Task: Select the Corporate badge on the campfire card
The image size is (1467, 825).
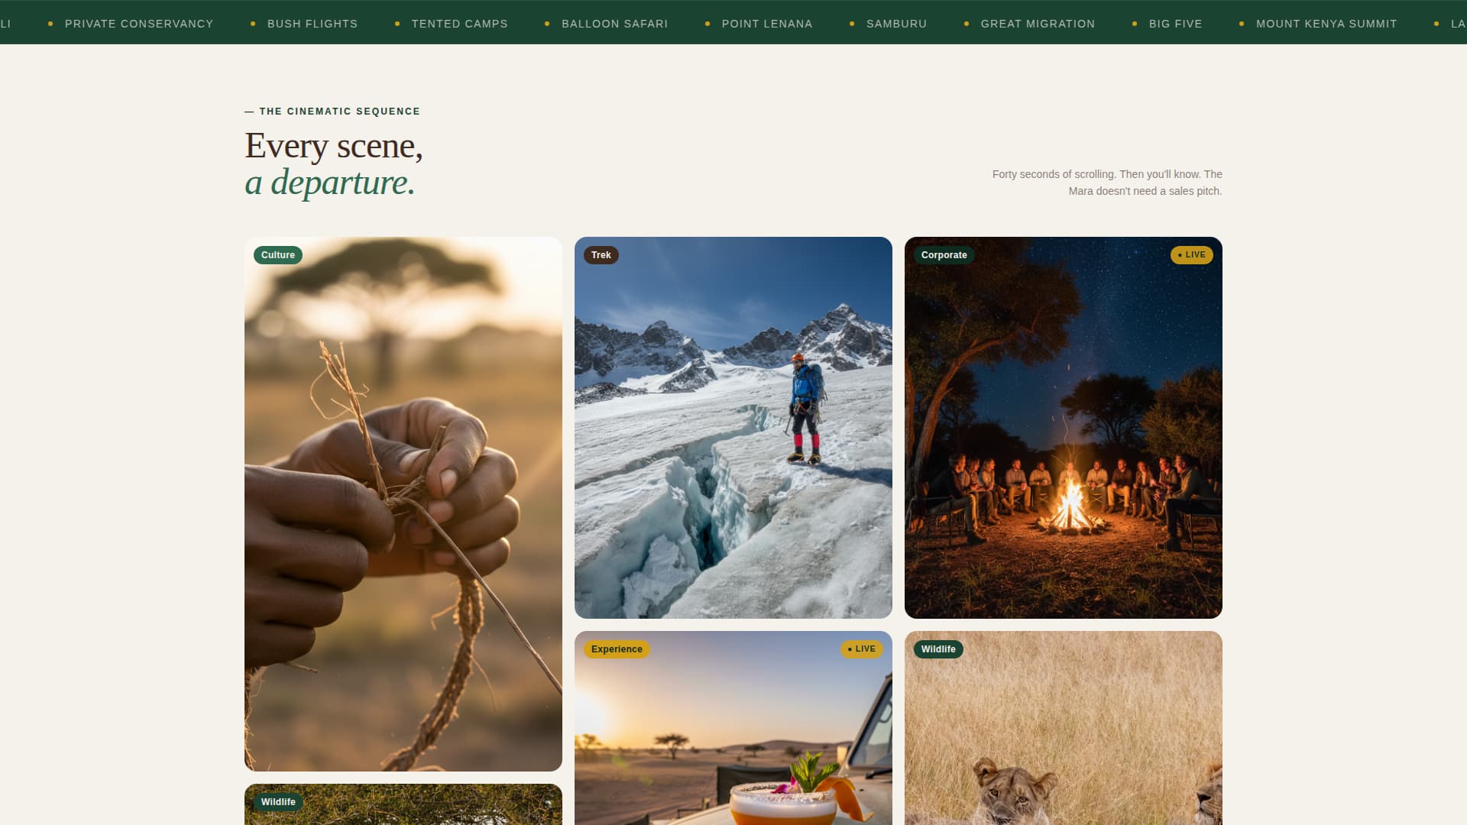Action: (944, 255)
